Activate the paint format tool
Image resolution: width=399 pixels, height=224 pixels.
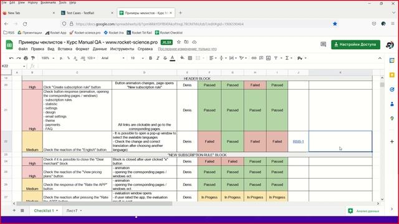coord(33,58)
